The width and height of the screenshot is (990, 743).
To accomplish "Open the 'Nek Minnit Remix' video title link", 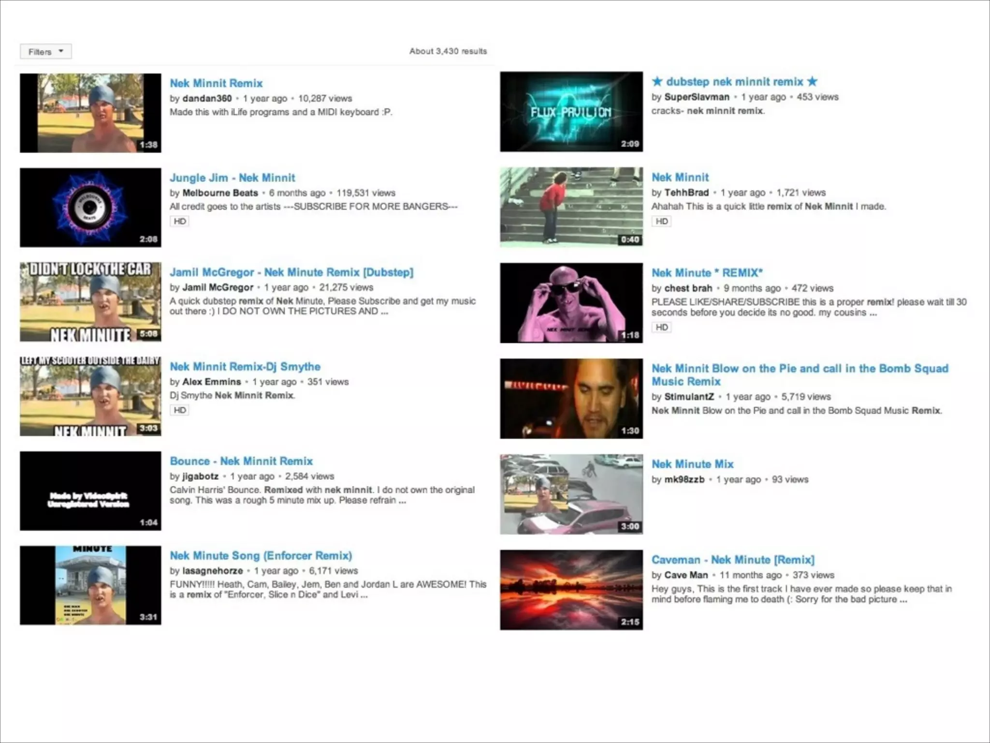I will tap(216, 83).
